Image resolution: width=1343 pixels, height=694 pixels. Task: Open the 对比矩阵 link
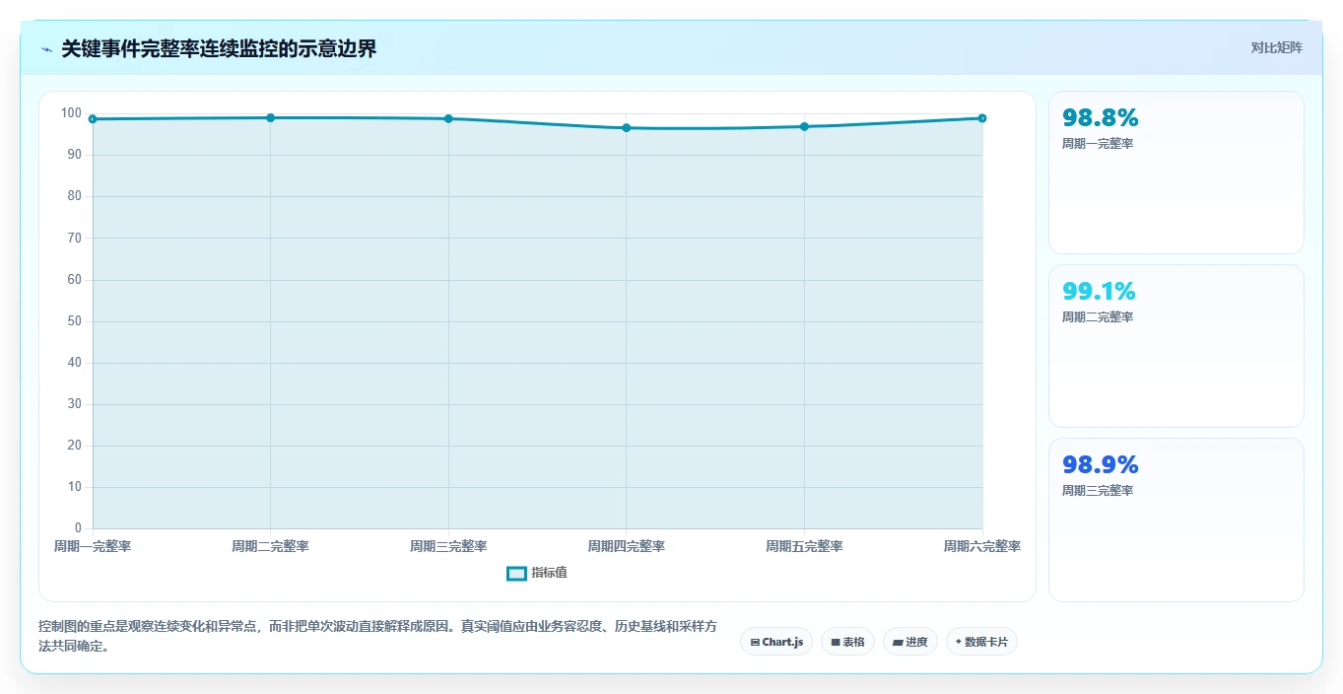[x=1276, y=47]
